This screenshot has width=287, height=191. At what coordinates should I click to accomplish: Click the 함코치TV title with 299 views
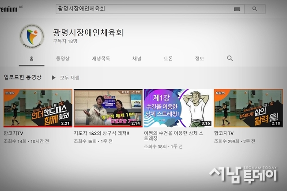[x=224, y=133]
